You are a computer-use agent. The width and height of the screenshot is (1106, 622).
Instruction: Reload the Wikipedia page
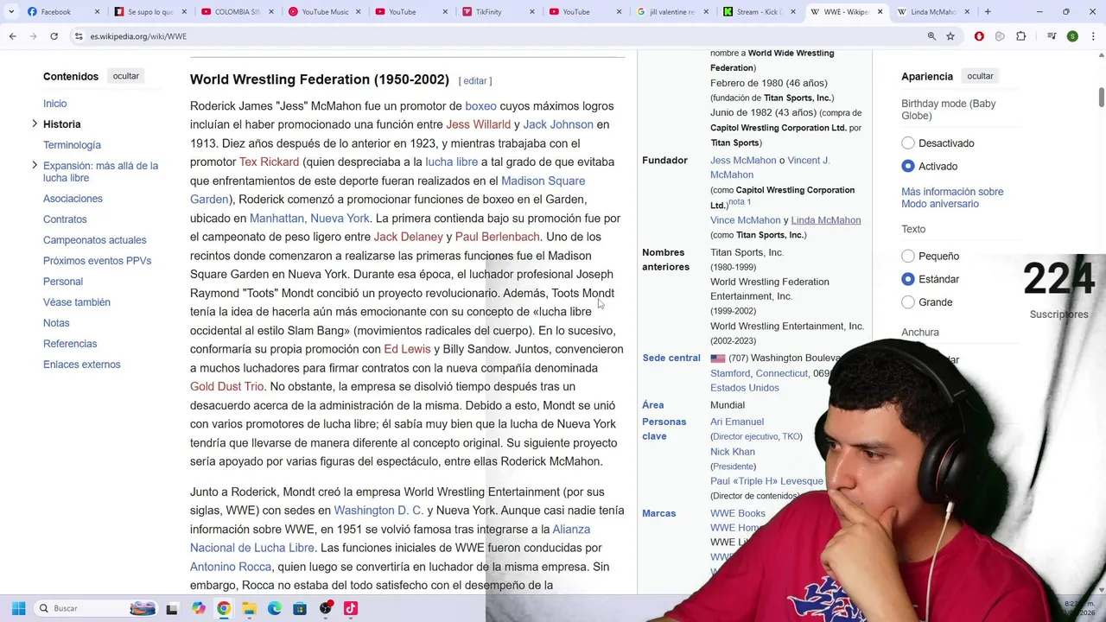pyautogui.click(x=54, y=36)
